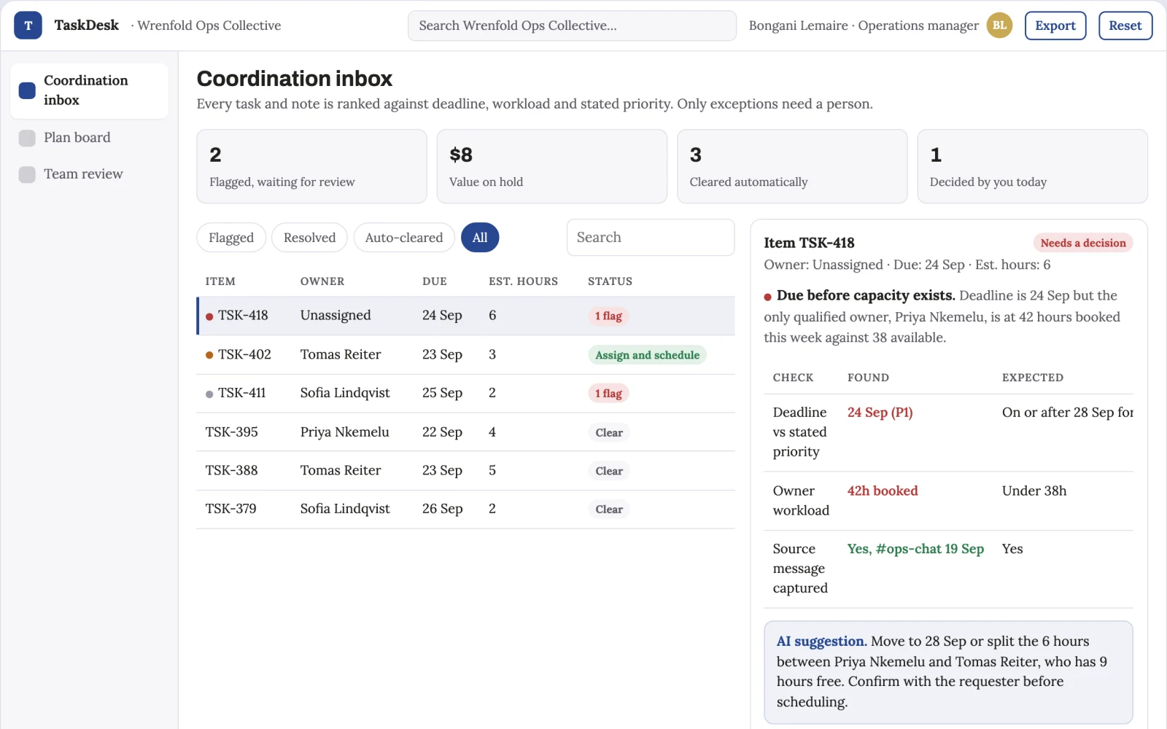
Task: Click the 42h booked value
Action: click(883, 491)
